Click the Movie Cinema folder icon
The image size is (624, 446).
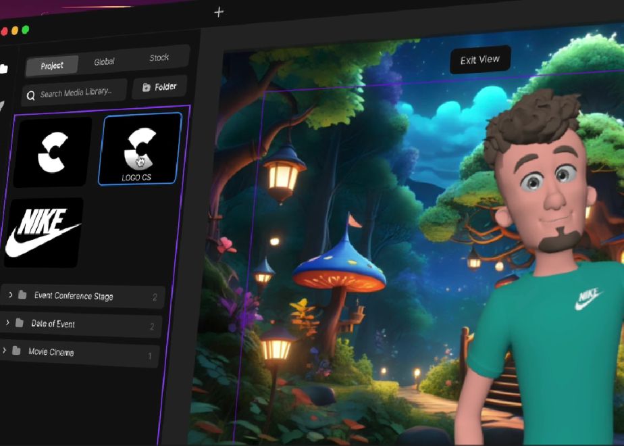click(x=16, y=351)
